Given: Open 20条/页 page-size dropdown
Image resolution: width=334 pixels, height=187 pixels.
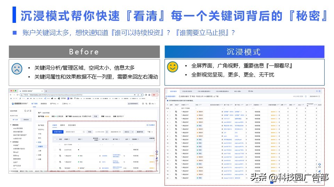Looking at the screenshot, I should [257, 182].
